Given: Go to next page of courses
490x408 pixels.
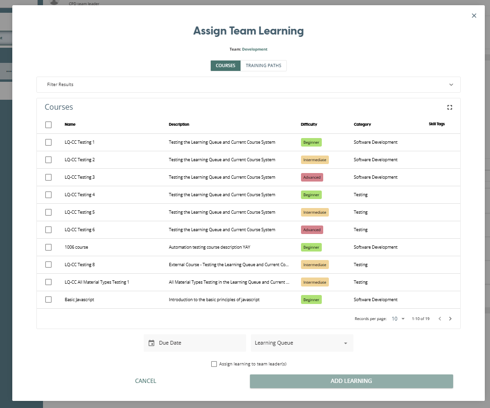Looking at the screenshot, I should (x=450, y=319).
